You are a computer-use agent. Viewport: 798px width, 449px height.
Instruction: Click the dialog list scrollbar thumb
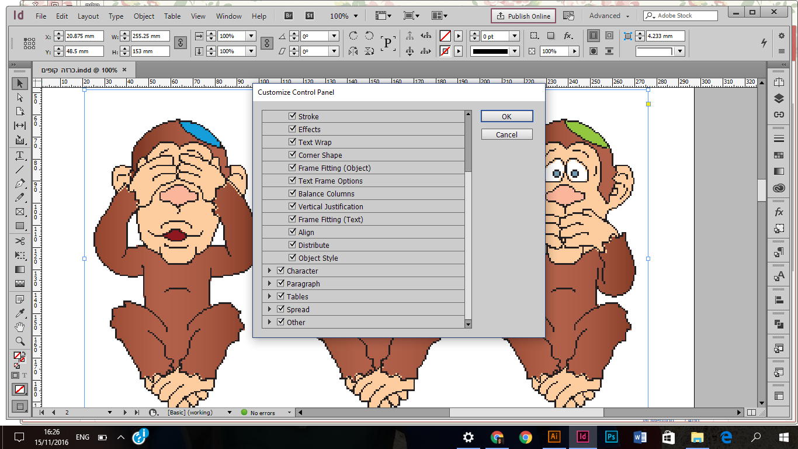[468, 144]
